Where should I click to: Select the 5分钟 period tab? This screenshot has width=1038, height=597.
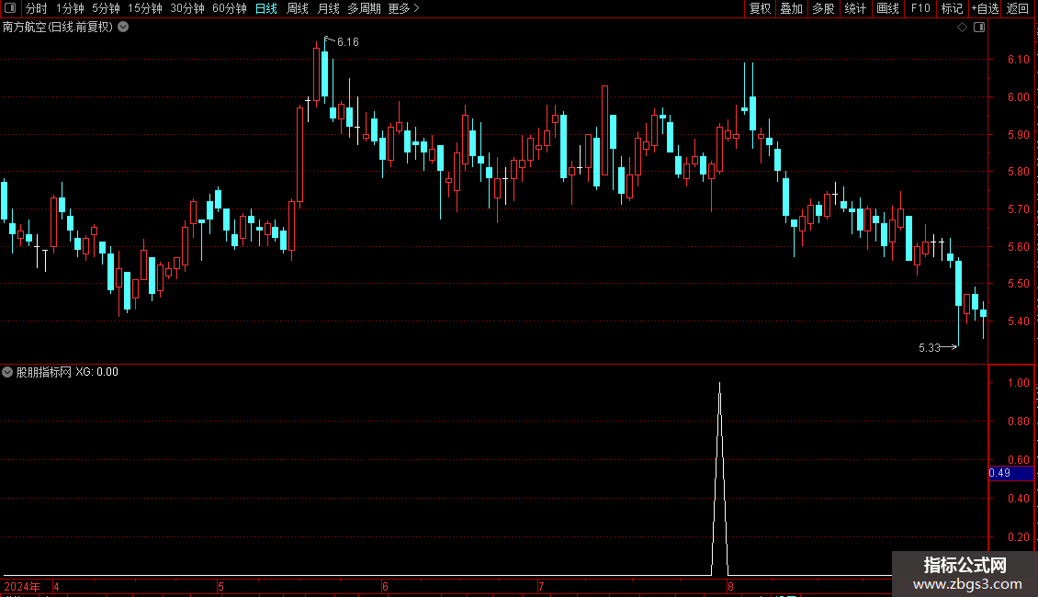[106, 8]
